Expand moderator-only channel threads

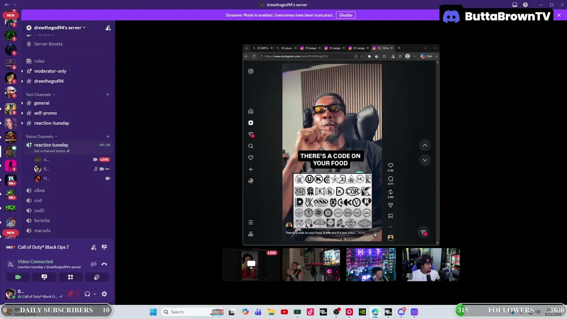[22, 71]
